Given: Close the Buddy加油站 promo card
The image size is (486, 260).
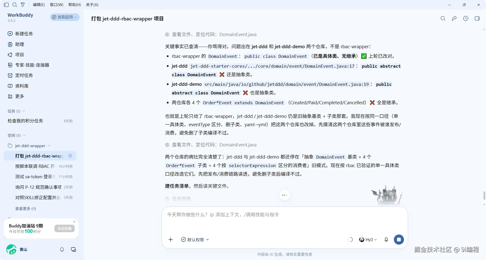Looking at the screenshot, I should [74, 222].
